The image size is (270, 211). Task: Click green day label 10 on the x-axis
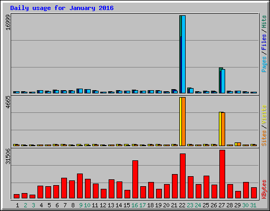[x=87, y=205]
